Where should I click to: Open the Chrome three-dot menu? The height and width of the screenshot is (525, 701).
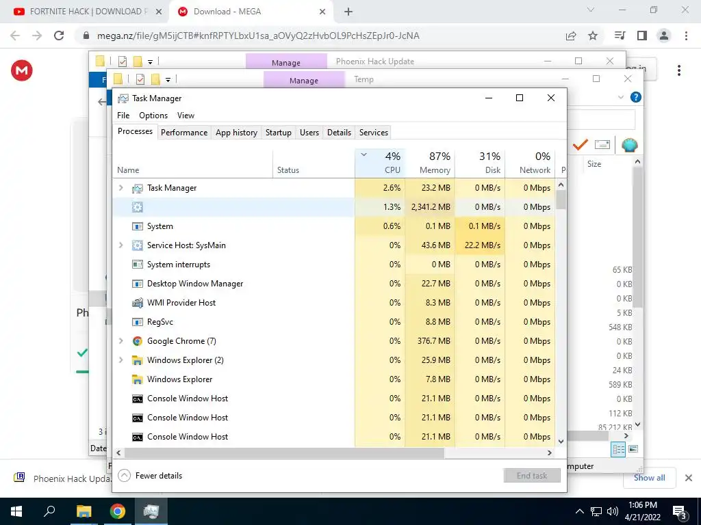click(x=686, y=36)
